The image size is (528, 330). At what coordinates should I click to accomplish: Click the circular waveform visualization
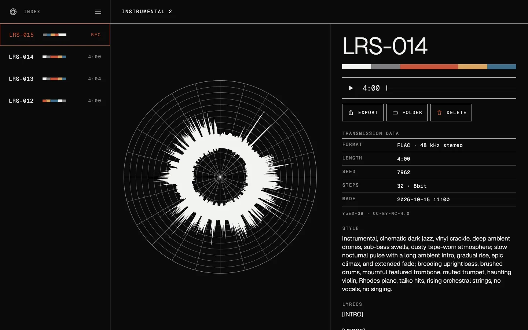220,177
